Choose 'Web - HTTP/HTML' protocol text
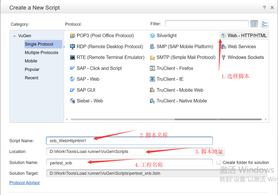The image size is (278, 195). pyautogui.click(x=247, y=36)
